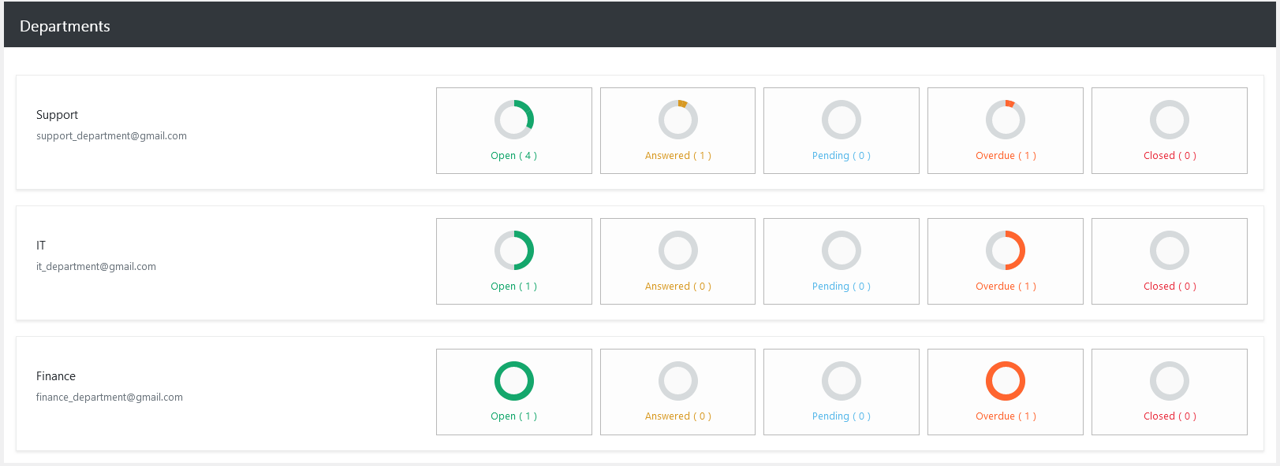Image resolution: width=1280 pixels, height=466 pixels.
Task: Click the support_department@gmail.com email address
Action: point(111,136)
